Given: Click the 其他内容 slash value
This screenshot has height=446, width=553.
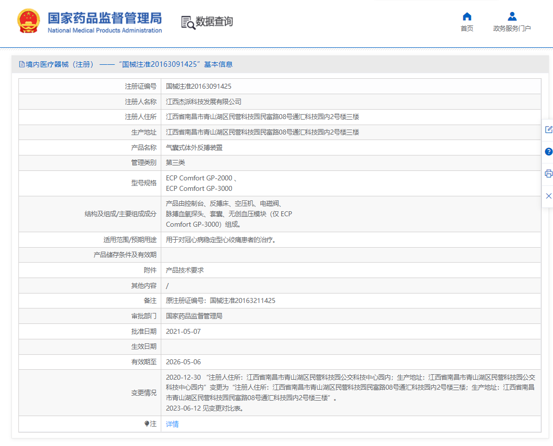Looking at the screenshot, I should point(167,286).
